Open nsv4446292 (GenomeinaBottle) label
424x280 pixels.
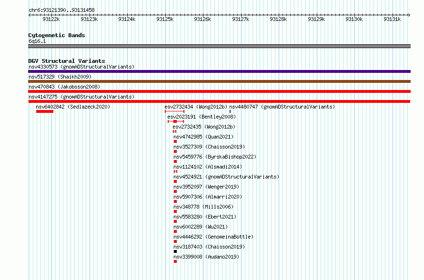pyautogui.click(x=213, y=237)
